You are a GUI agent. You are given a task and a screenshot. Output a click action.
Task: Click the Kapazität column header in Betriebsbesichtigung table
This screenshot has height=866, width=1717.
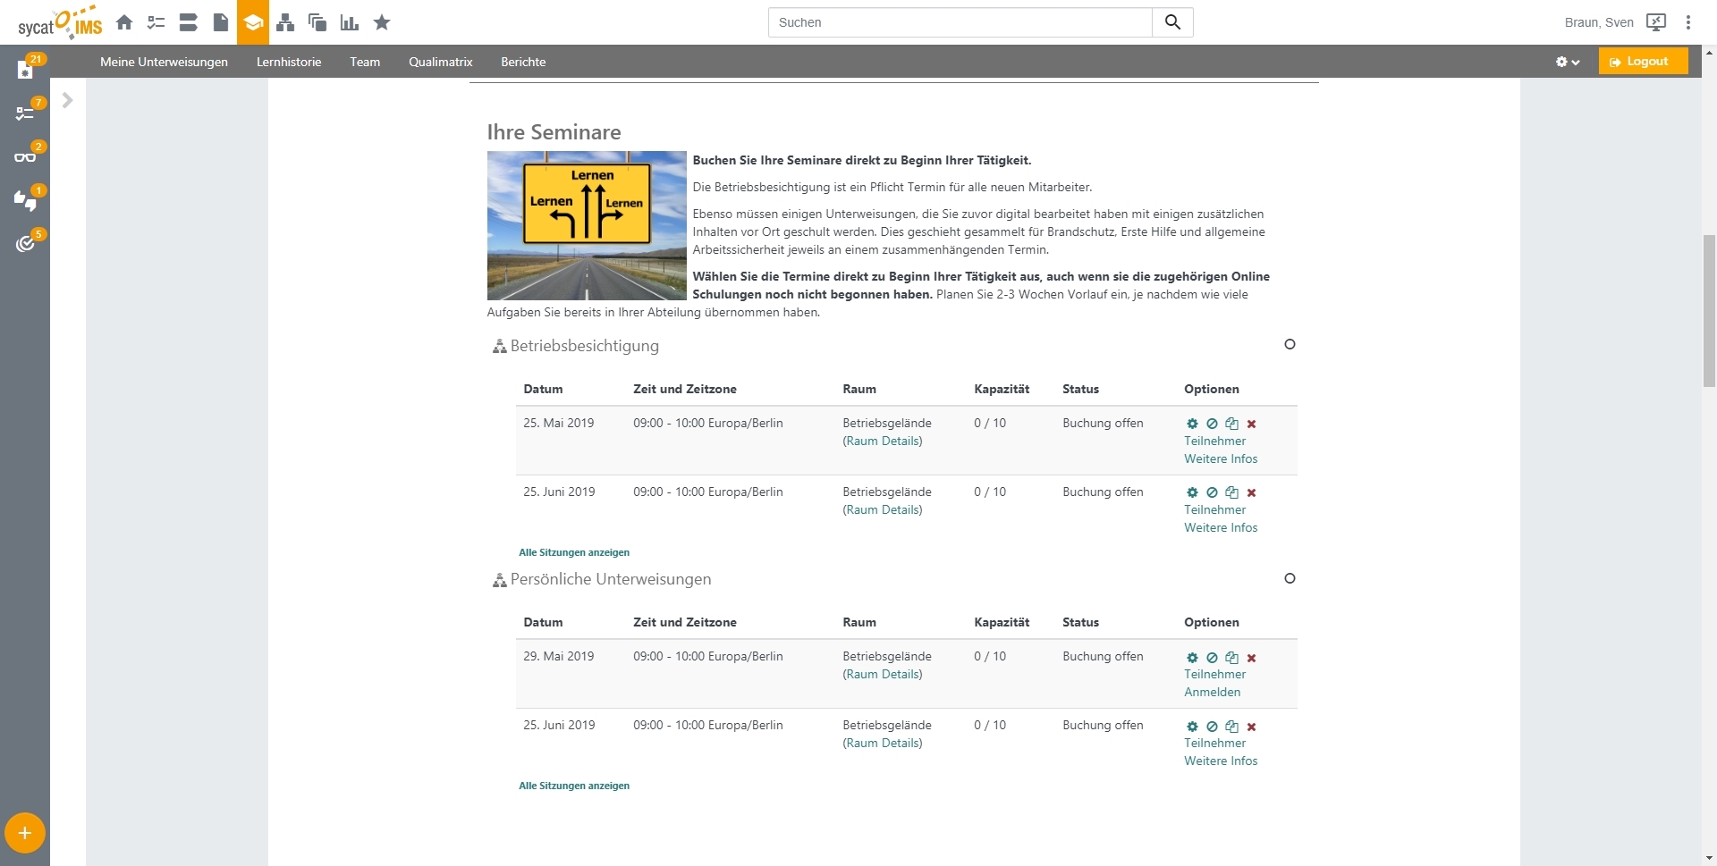pos(1002,389)
